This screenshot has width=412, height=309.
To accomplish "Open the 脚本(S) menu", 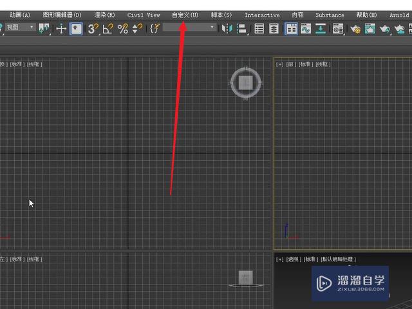I will pos(221,15).
